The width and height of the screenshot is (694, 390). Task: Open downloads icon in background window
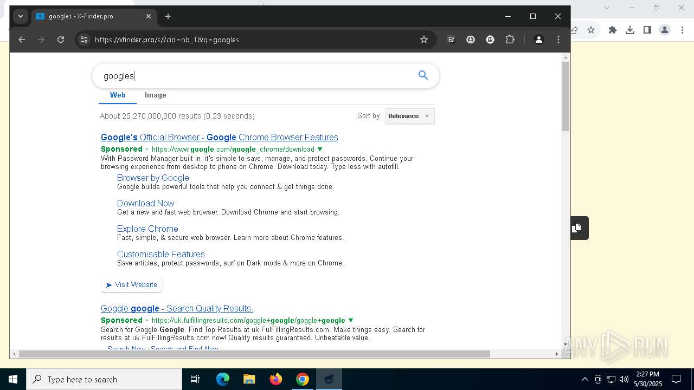tap(630, 30)
